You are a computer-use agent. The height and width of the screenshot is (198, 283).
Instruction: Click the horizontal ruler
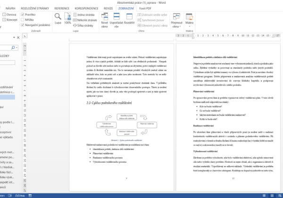coord(228,35)
